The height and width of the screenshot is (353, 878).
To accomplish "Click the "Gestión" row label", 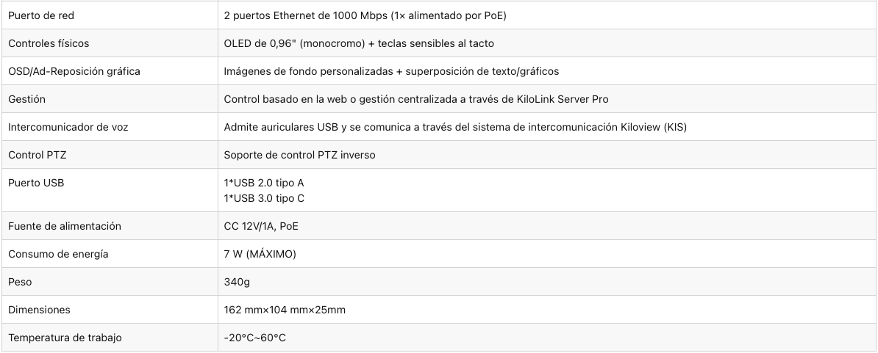I will [x=27, y=99].
